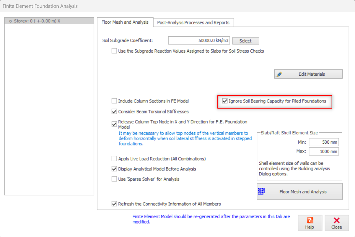Click the Max shell element size field
355x237 pixels.
click(x=324, y=151)
